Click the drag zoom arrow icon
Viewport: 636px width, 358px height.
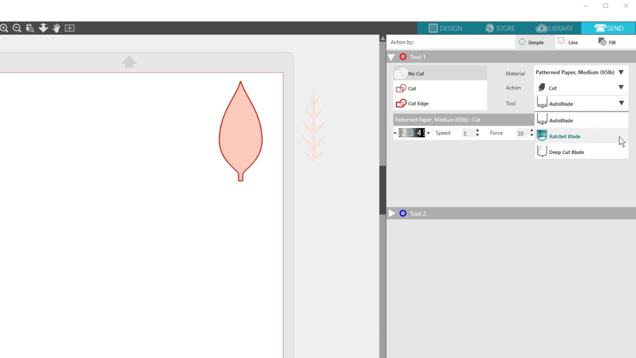[x=43, y=28]
